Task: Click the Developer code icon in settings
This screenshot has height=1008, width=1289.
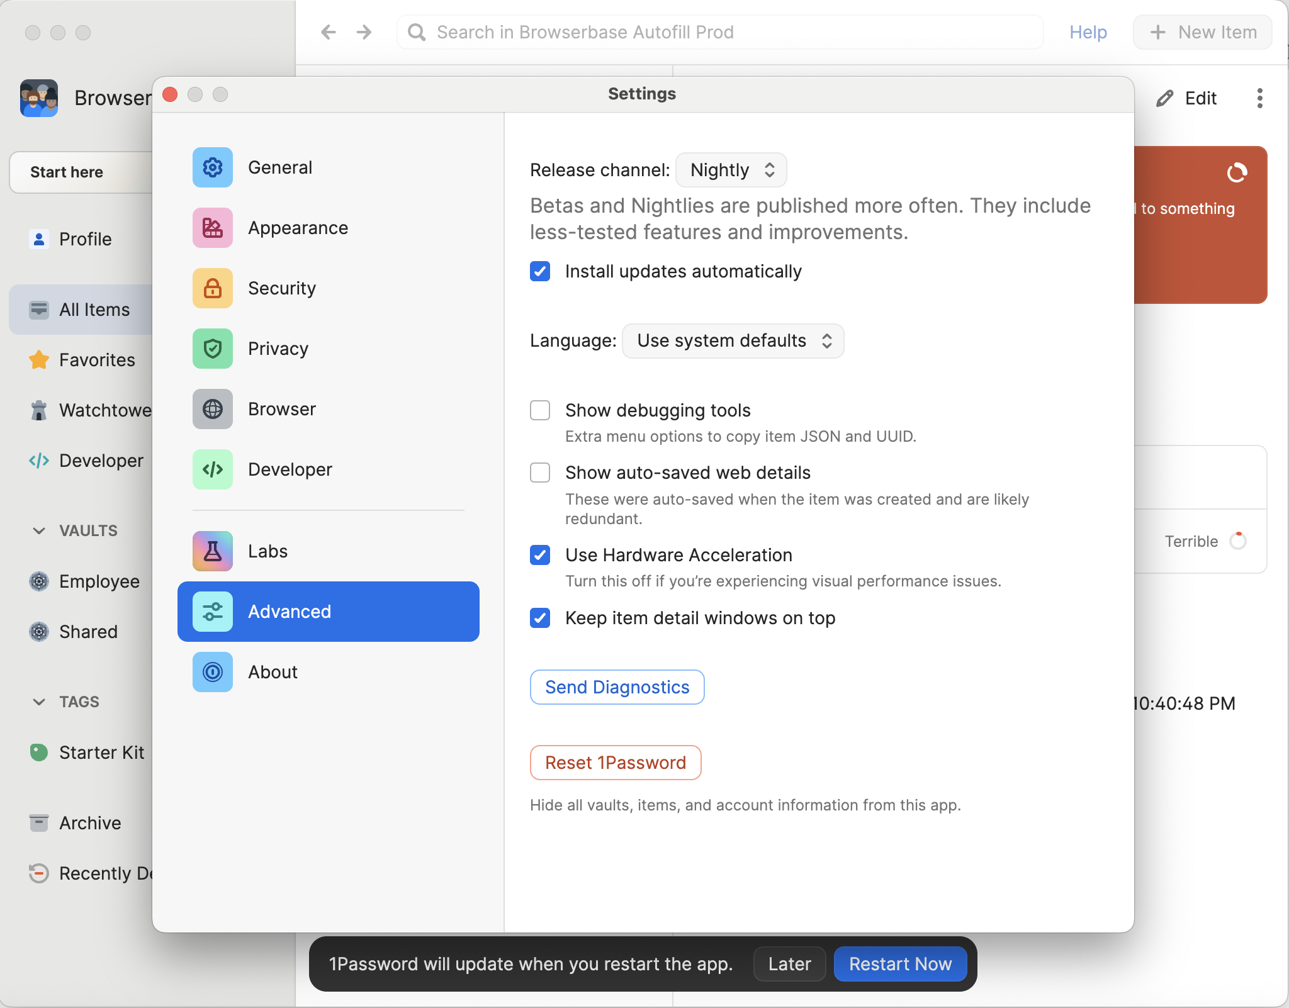Action: tap(213, 469)
